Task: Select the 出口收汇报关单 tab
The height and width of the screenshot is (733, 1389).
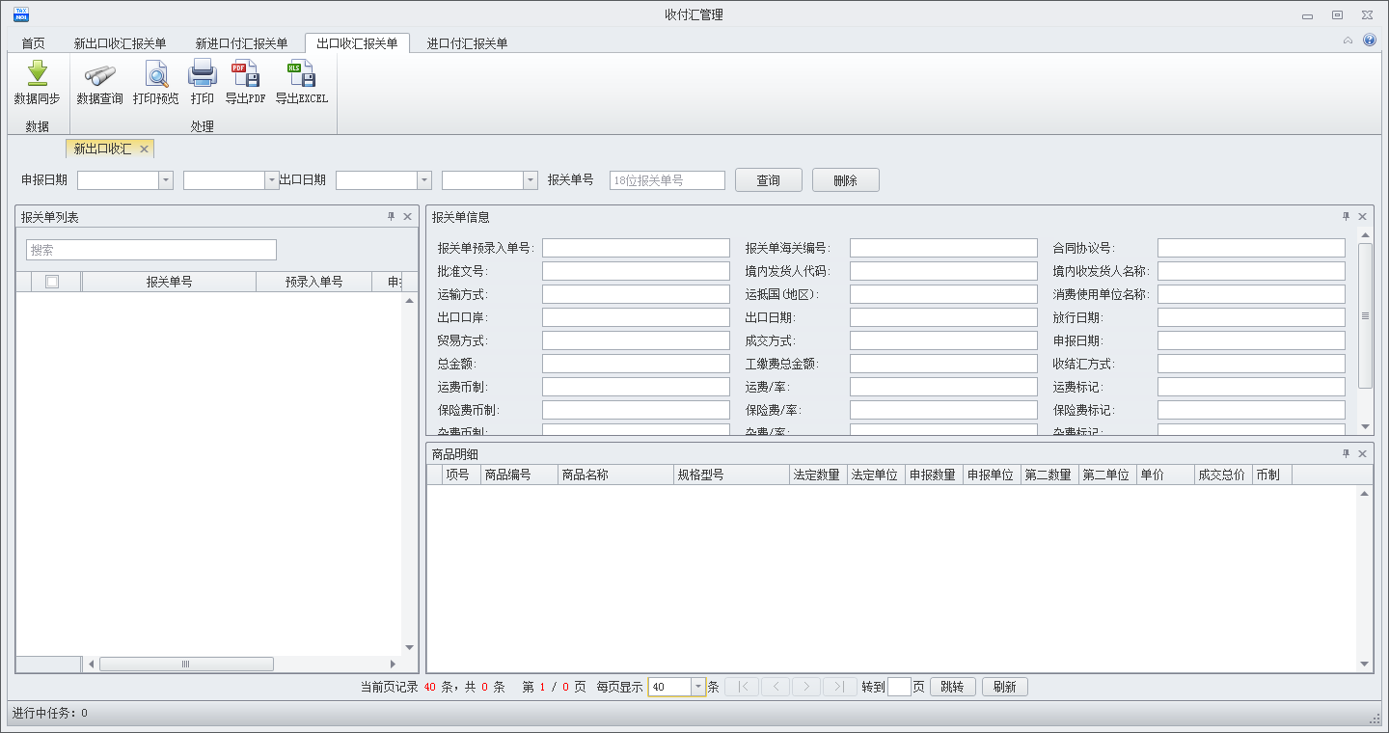Action: click(x=358, y=43)
